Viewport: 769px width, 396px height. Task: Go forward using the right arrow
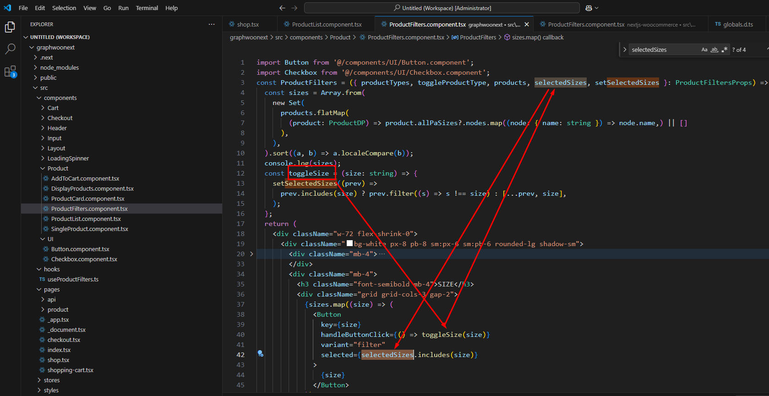point(294,8)
